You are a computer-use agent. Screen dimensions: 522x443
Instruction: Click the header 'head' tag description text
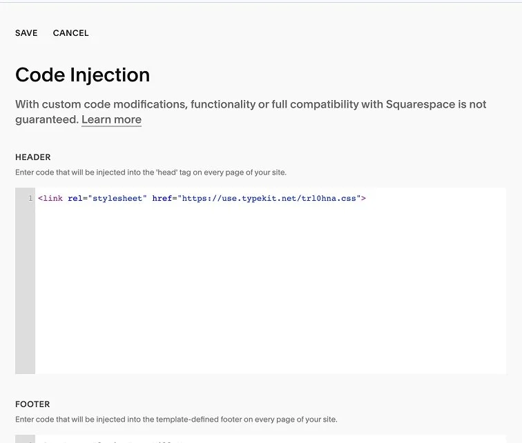pyautogui.click(x=151, y=172)
